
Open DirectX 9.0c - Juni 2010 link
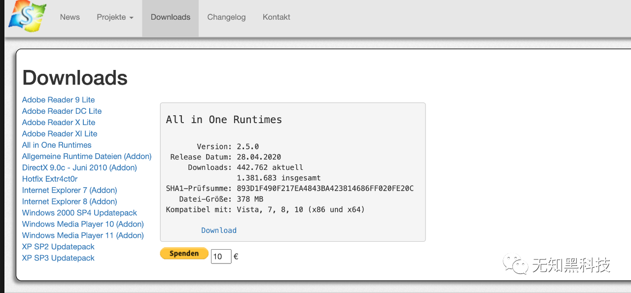click(79, 168)
